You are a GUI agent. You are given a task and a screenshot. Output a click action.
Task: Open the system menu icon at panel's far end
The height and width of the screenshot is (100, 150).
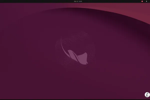pyautogui.click(x=146, y=1)
